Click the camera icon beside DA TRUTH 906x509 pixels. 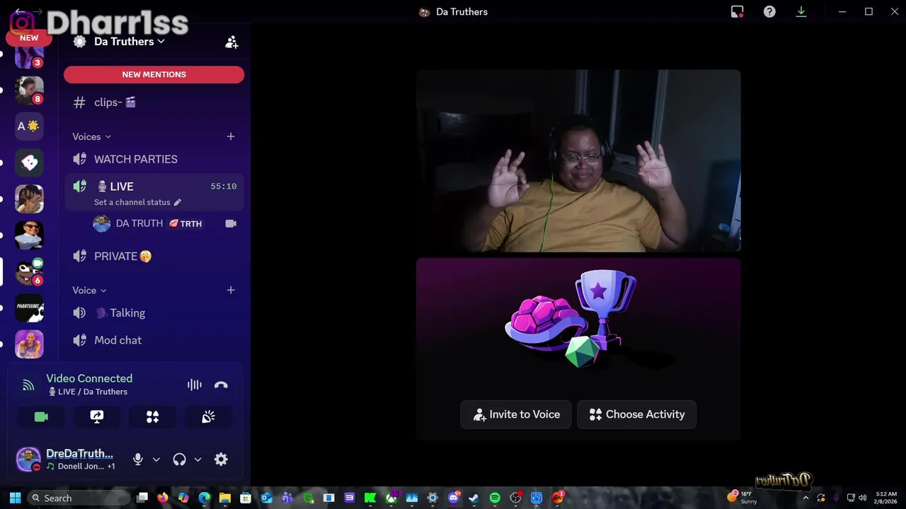tap(231, 223)
